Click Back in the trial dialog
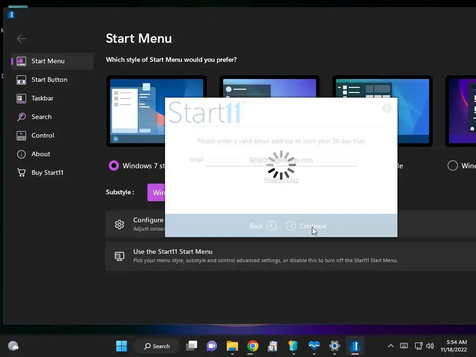 pos(263,226)
